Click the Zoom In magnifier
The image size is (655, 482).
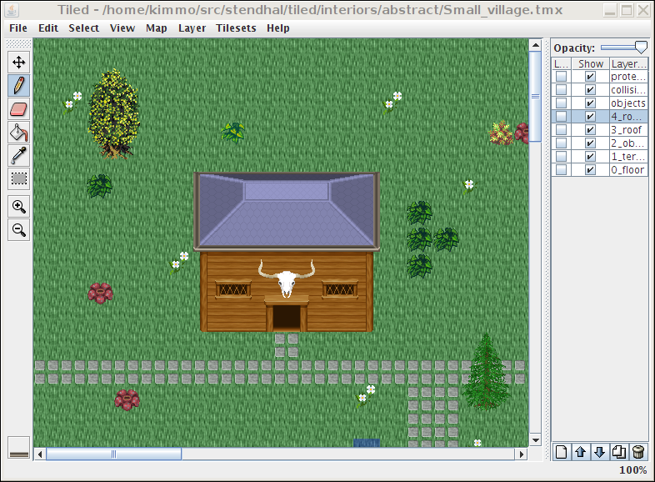tap(18, 207)
